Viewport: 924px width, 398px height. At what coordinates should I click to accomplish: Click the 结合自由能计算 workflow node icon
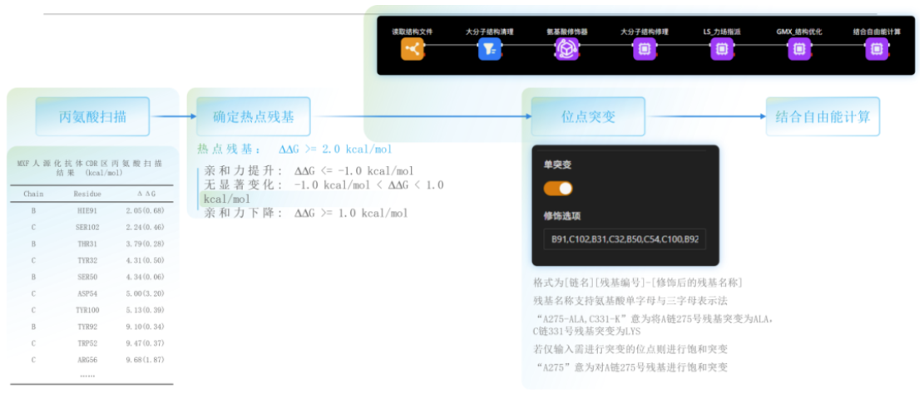876,50
